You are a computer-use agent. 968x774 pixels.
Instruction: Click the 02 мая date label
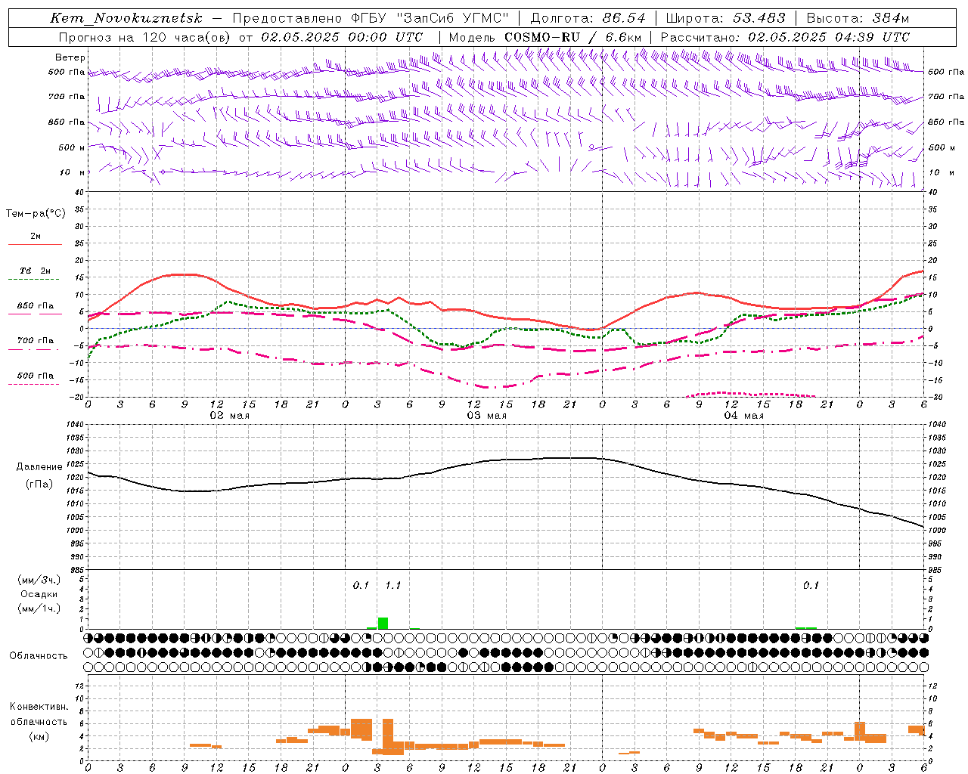pos(229,415)
